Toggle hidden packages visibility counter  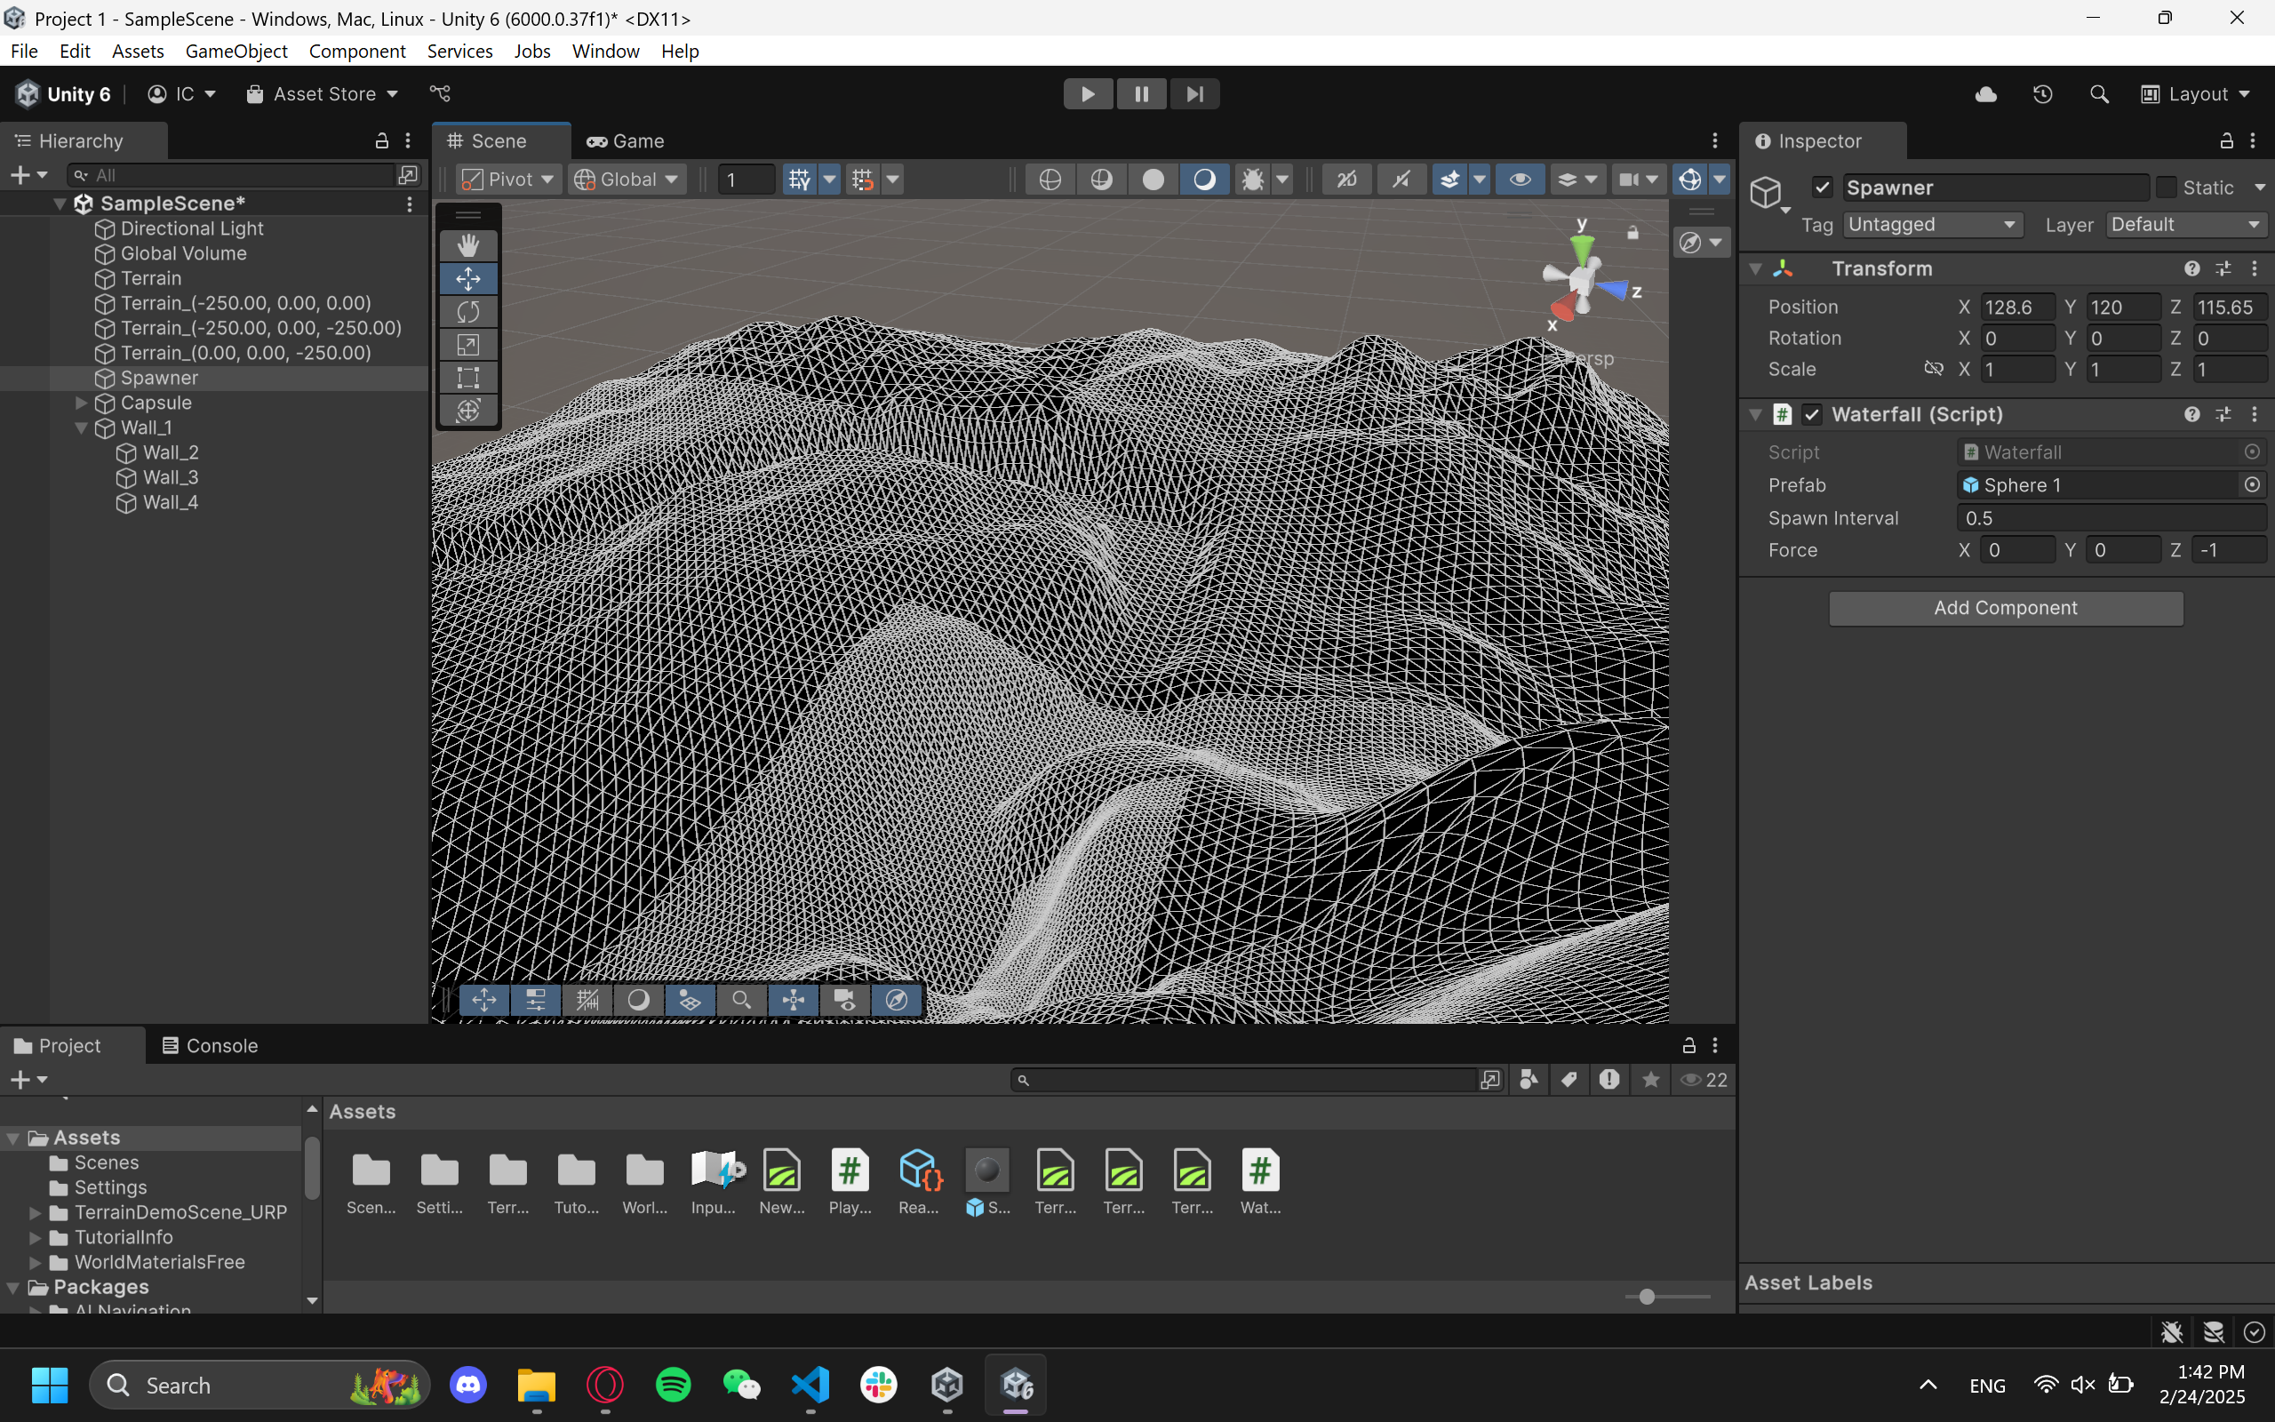point(1704,1080)
